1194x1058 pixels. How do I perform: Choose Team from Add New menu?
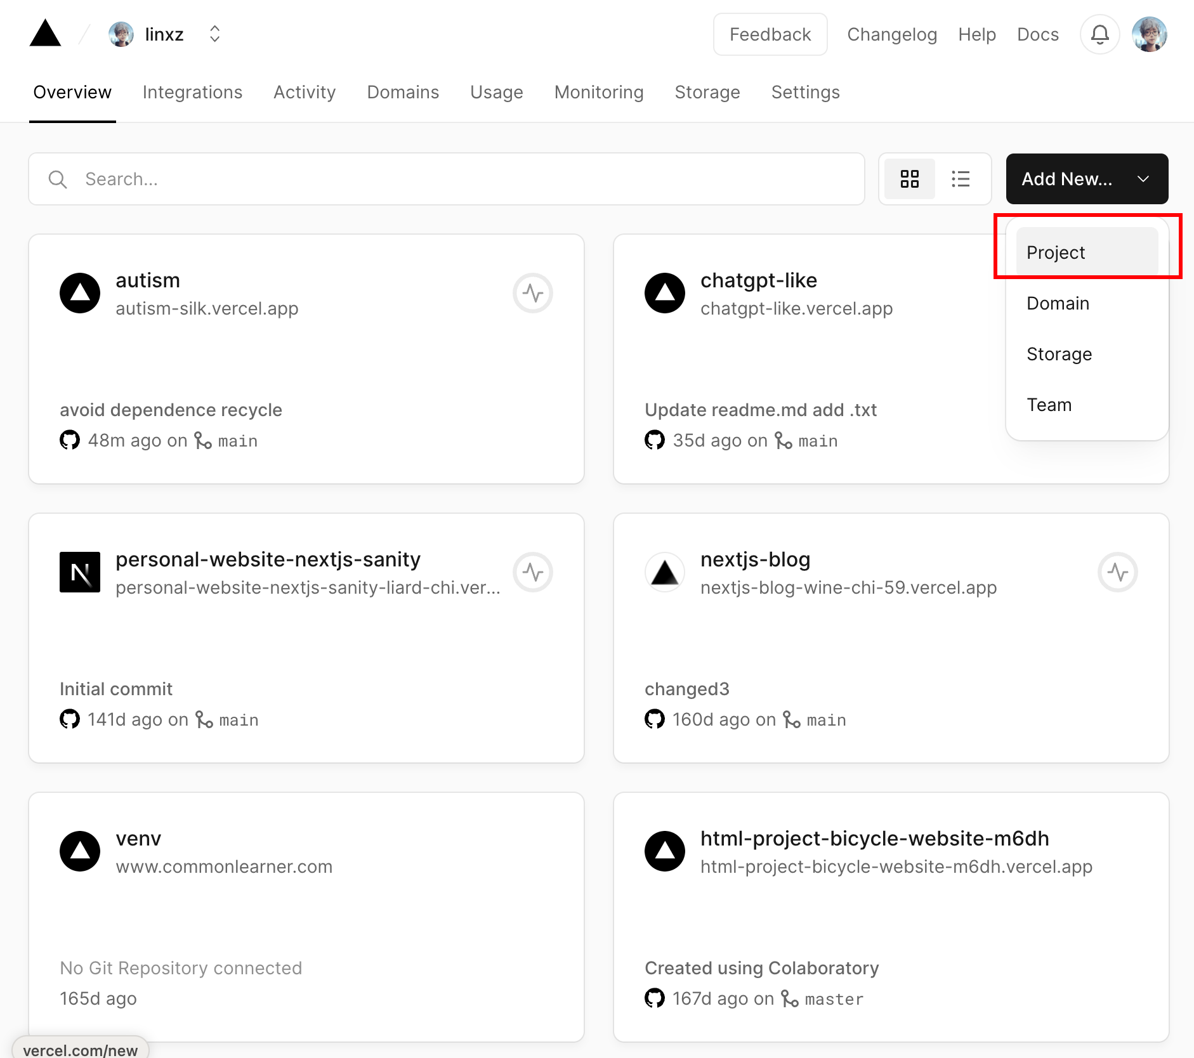click(1087, 405)
